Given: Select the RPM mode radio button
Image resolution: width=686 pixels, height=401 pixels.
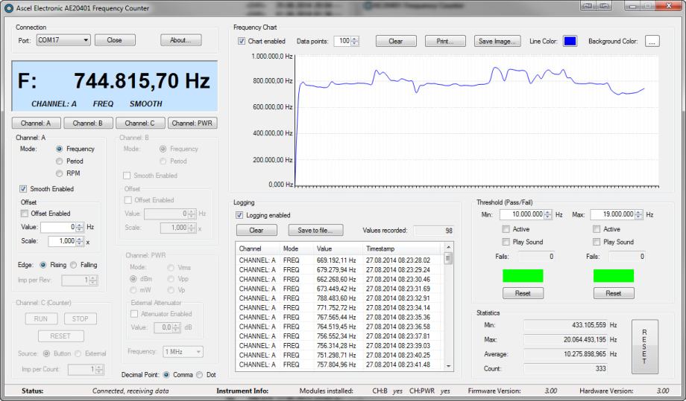Looking at the screenshot, I should (x=59, y=173).
